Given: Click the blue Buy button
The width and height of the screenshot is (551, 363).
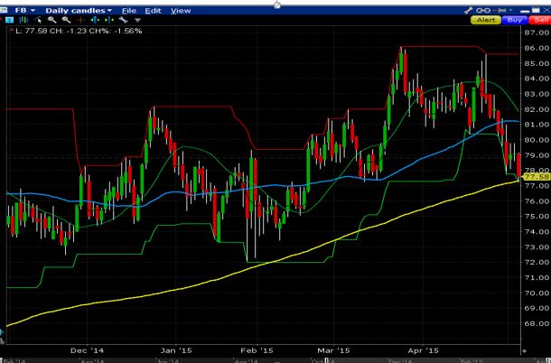Looking at the screenshot, I should coord(514,20).
